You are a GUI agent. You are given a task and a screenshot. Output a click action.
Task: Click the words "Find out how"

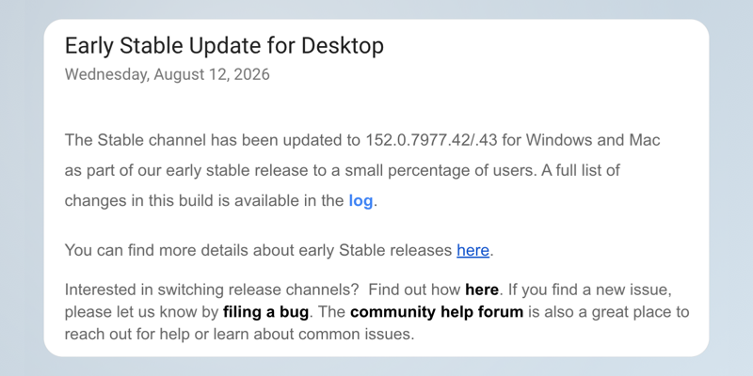pos(415,290)
